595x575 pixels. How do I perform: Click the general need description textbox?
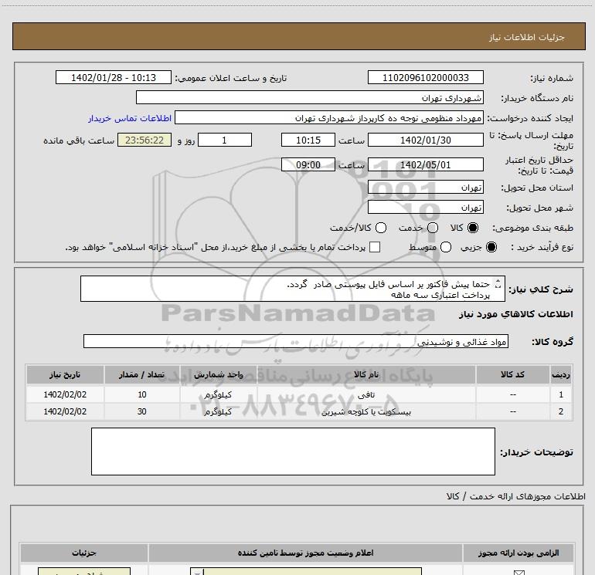point(293,289)
